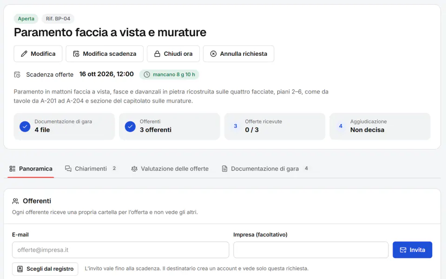
Task: Close the request with Chiudi ora
Action: 173,54
